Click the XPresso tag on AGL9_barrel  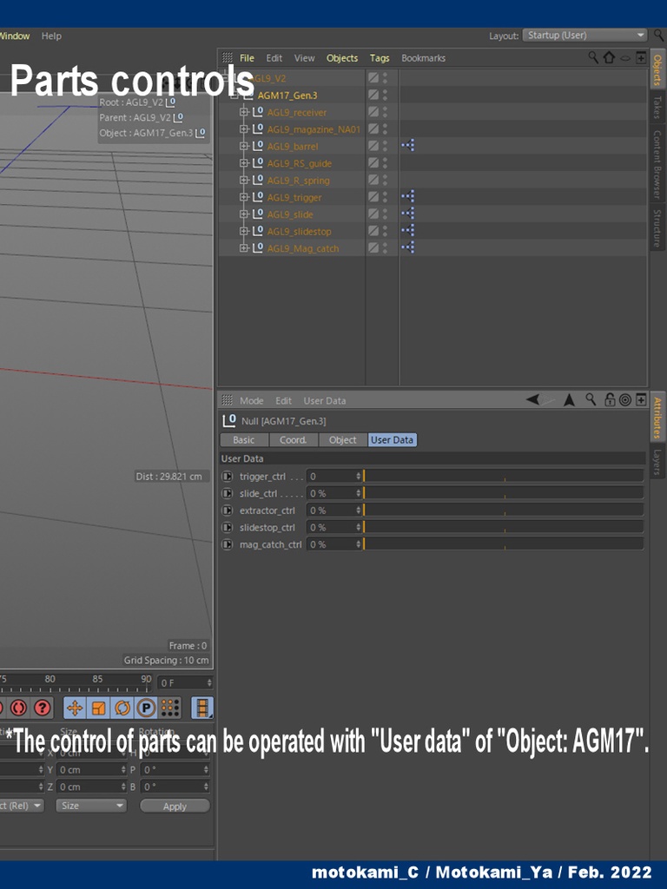coord(408,145)
